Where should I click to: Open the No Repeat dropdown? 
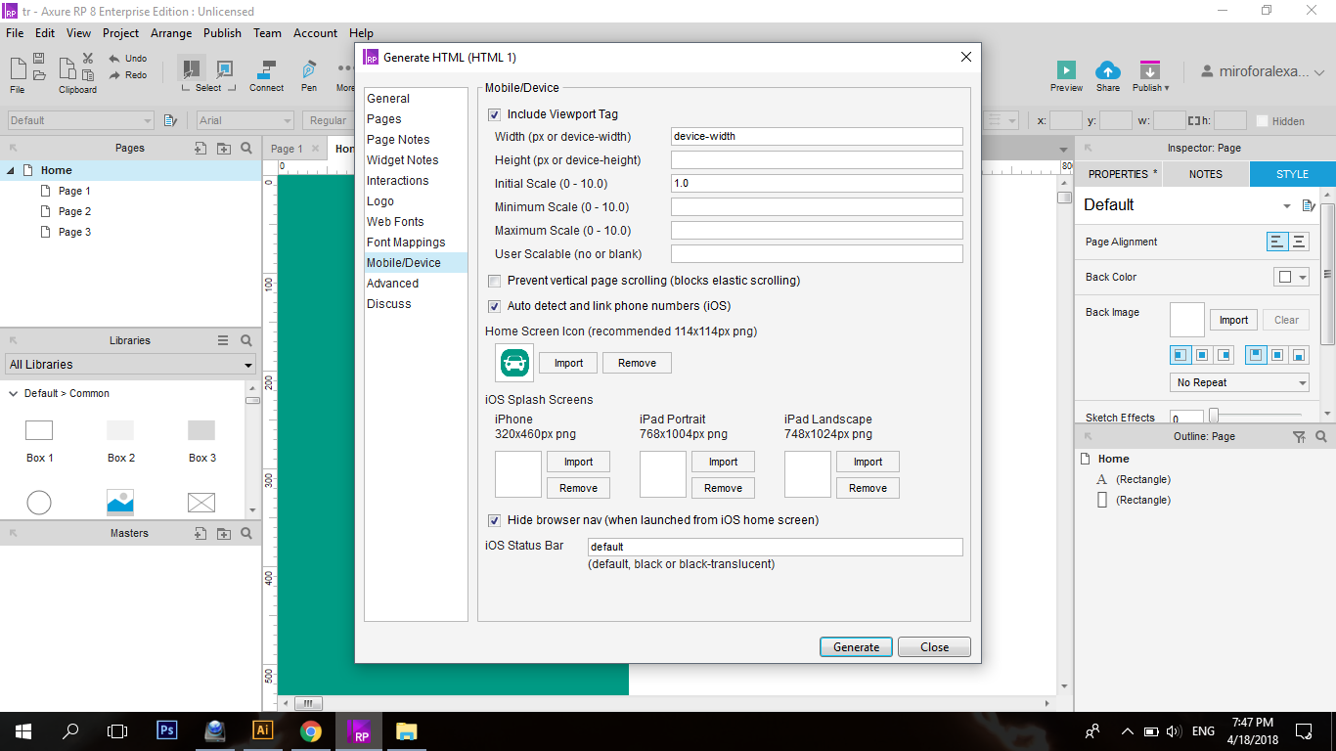tap(1239, 381)
